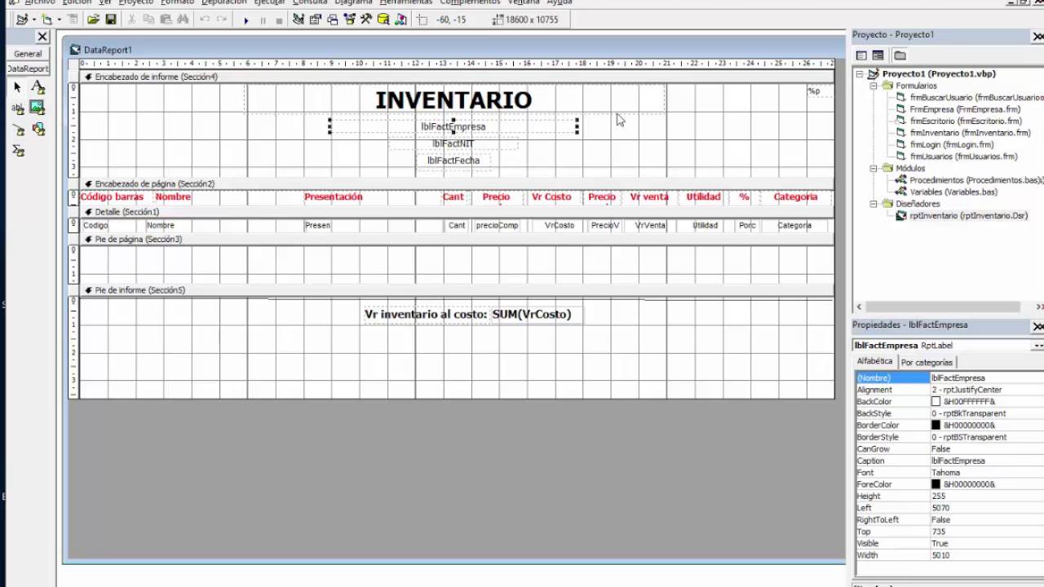The image size is (1044, 587).
Task: Switch to the General toolbox tab
Action: pyautogui.click(x=28, y=54)
